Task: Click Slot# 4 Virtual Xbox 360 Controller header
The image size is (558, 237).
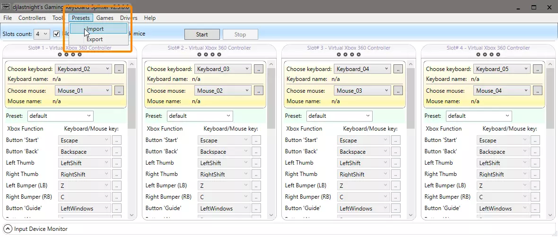Action: [x=488, y=48]
